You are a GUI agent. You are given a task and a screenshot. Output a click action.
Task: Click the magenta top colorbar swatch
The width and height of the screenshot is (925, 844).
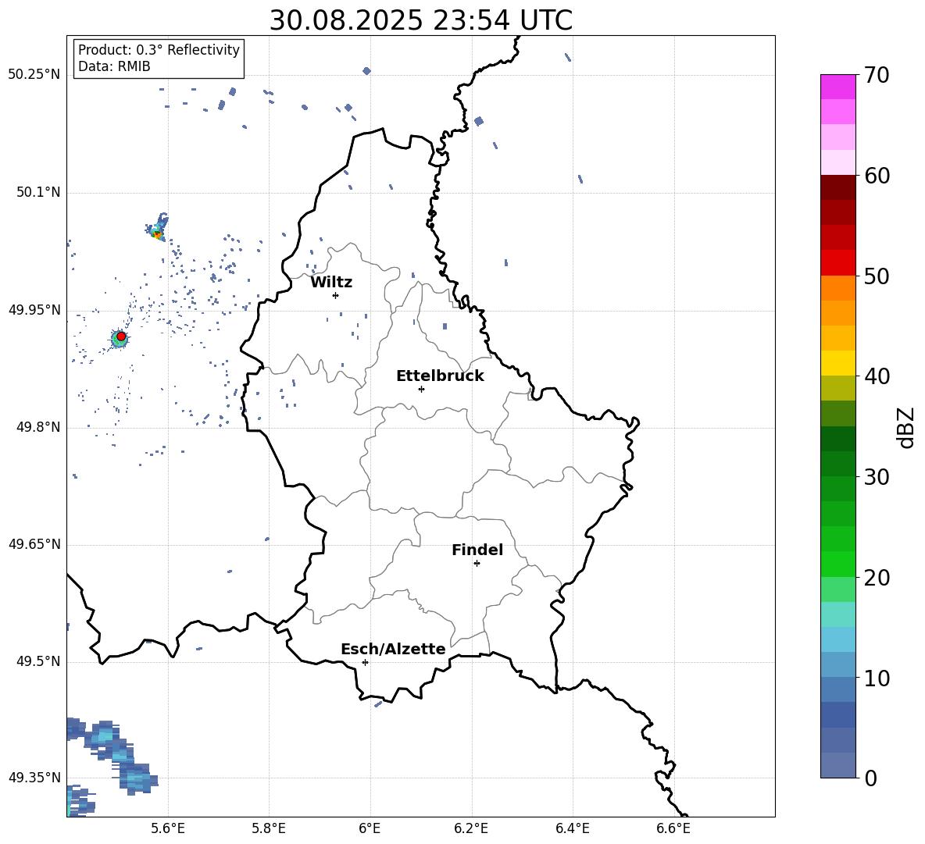(x=837, y=87)
